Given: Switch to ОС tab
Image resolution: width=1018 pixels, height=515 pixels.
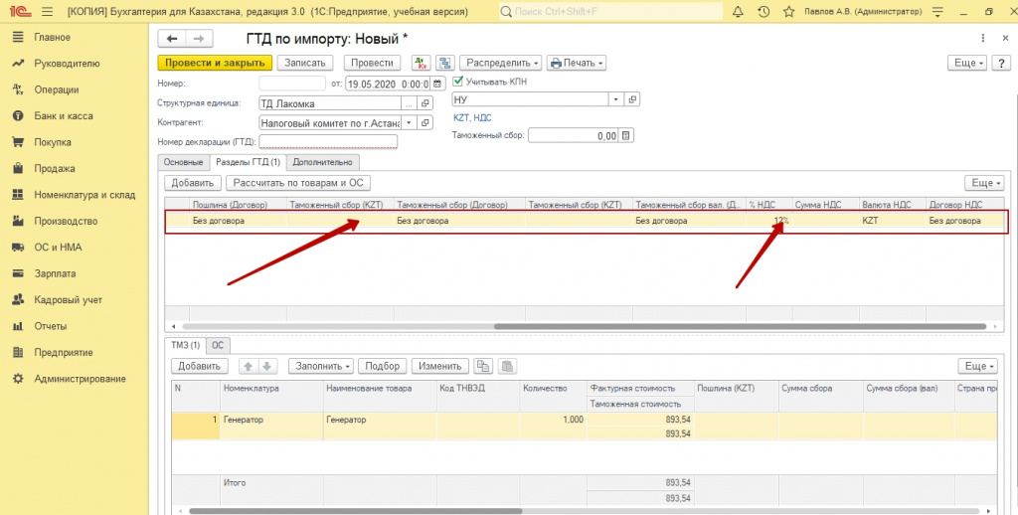Looking at the screenshot, I should click(x=218, y=346).
